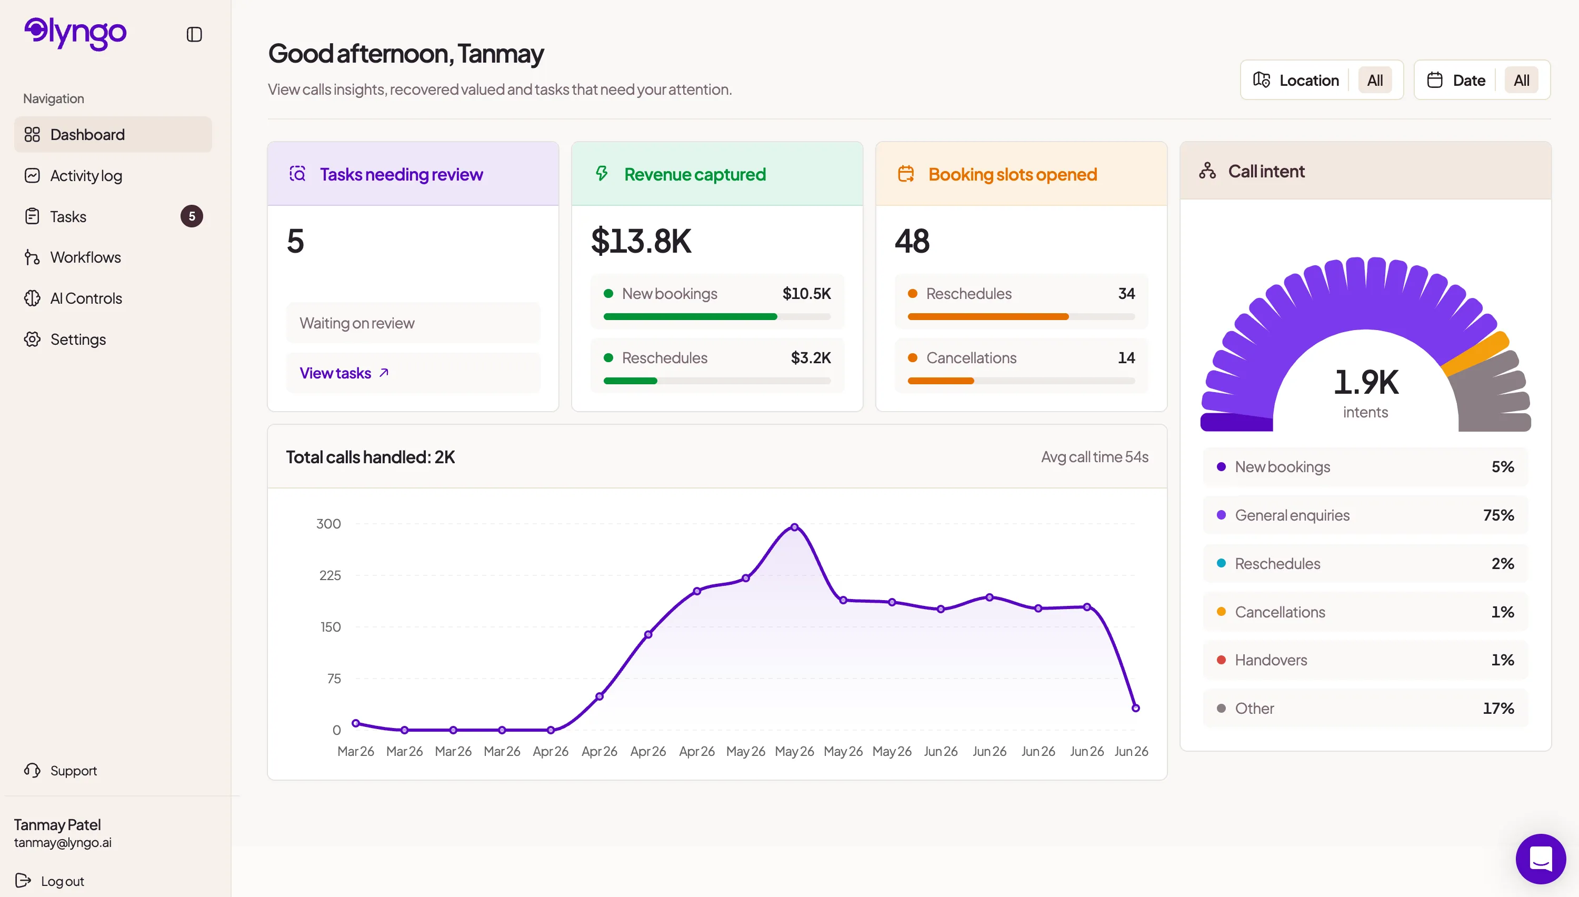Open the Date filter dropdown
Screen dimensions: 1579x897
click(1482, 80)
